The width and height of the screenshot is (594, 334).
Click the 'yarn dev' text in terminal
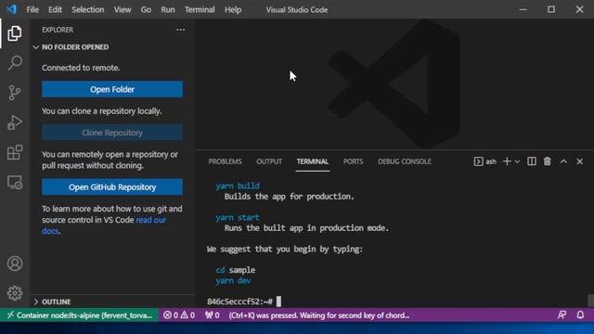[233, 280]
